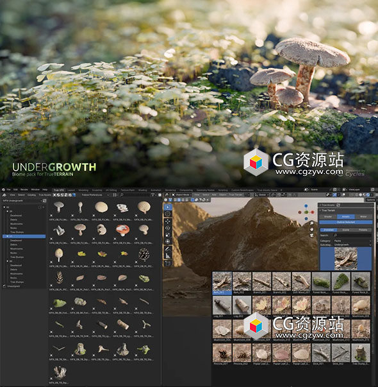The width and height of the screenshot is (378, 387).
Task: Click the globe icon in True Assets header
Action: [74, 195]
